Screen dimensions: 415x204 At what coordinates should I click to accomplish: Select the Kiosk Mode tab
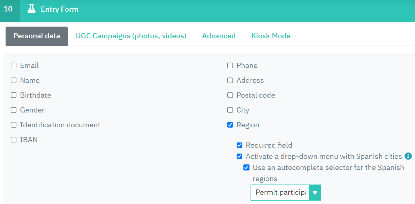(x=271, y=36)
